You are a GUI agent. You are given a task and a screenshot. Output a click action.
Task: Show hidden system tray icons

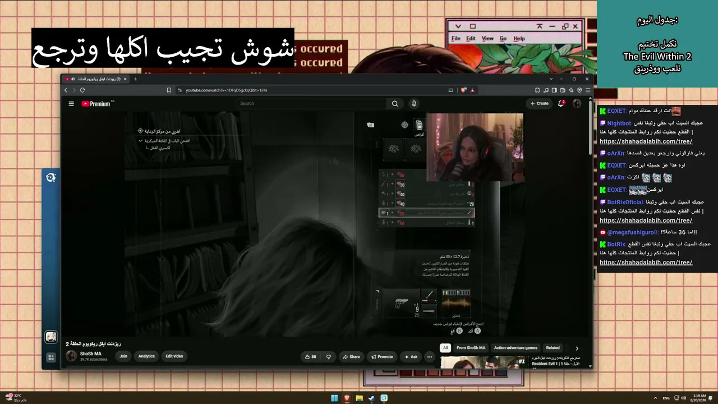coord(656,398)
